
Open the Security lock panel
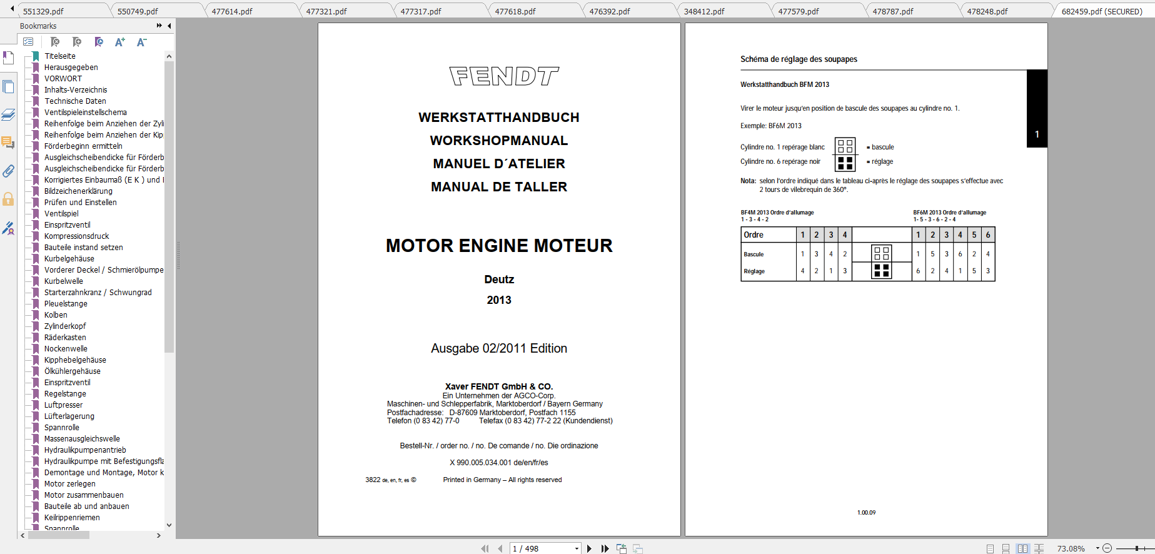tap(8, 199)
